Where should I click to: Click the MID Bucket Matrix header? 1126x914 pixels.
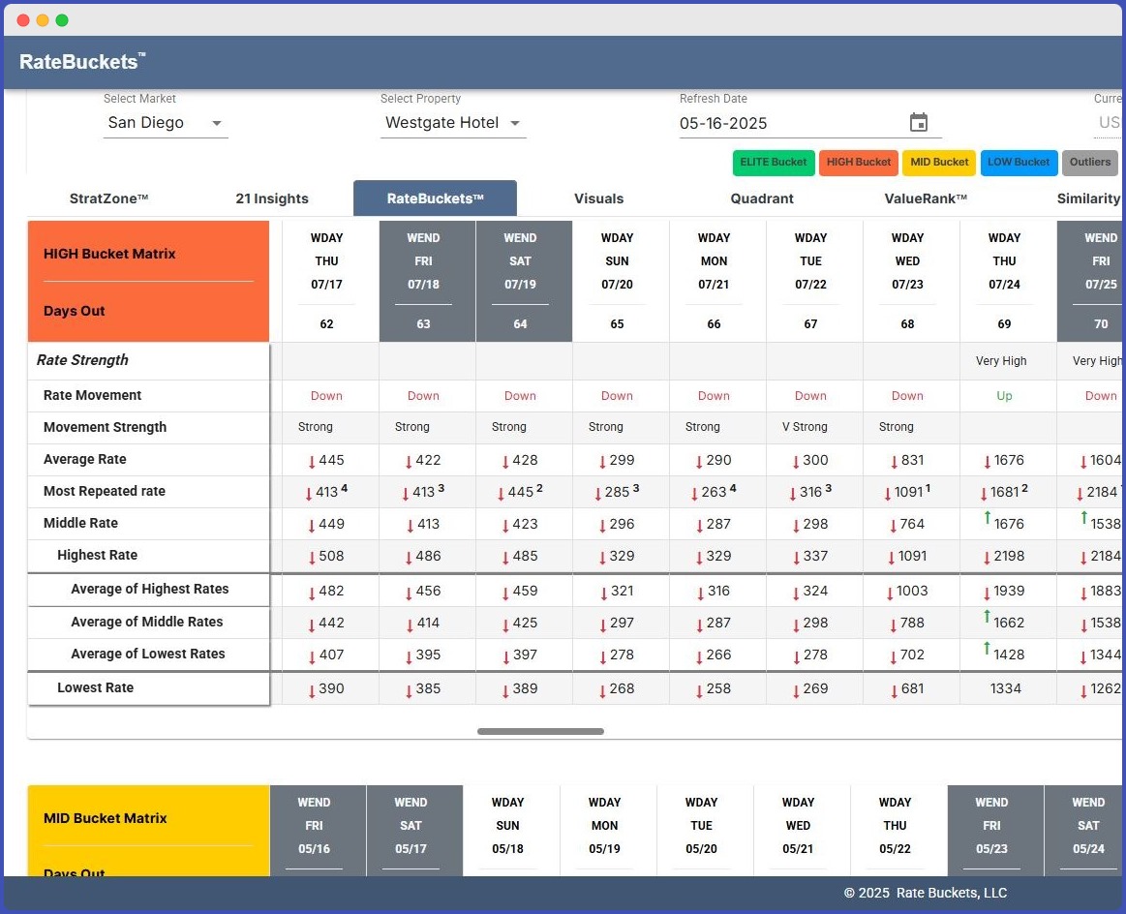pos(105,818)
